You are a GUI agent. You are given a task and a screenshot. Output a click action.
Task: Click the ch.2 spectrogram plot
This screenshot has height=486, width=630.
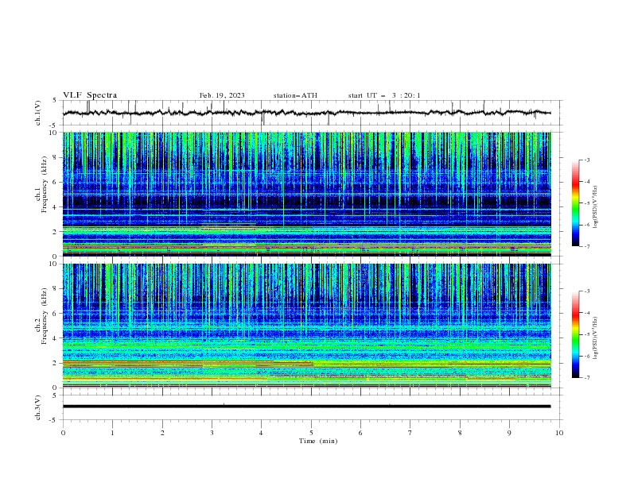[x=307, y=326]
